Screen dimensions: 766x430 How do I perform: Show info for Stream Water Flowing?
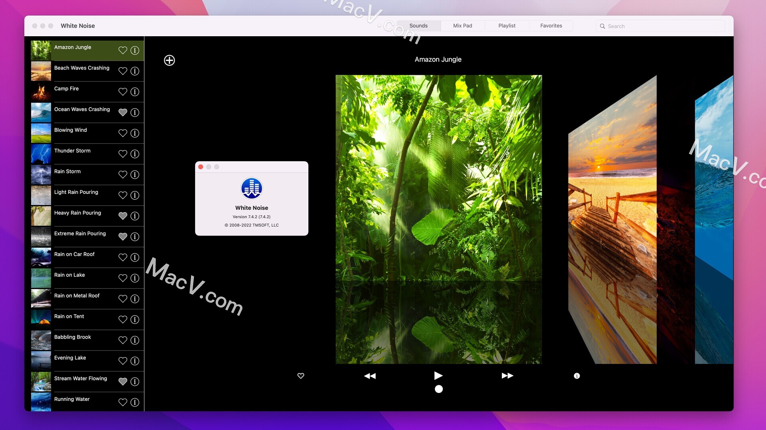(x=135, y=382)
